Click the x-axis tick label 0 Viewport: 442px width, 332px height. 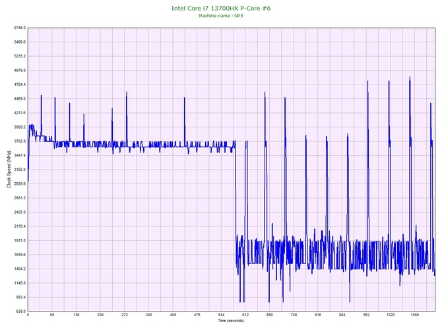pos(28,315)
